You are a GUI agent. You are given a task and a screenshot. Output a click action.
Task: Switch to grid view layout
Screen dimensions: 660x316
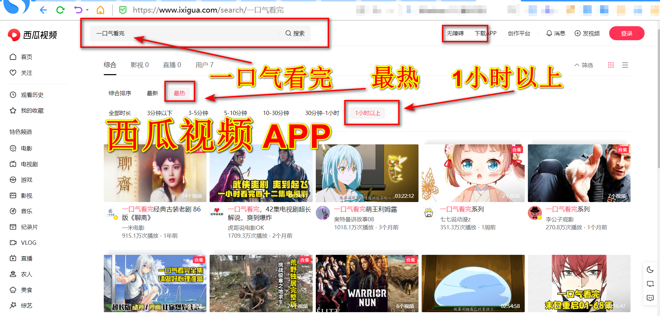pos(611,65)
